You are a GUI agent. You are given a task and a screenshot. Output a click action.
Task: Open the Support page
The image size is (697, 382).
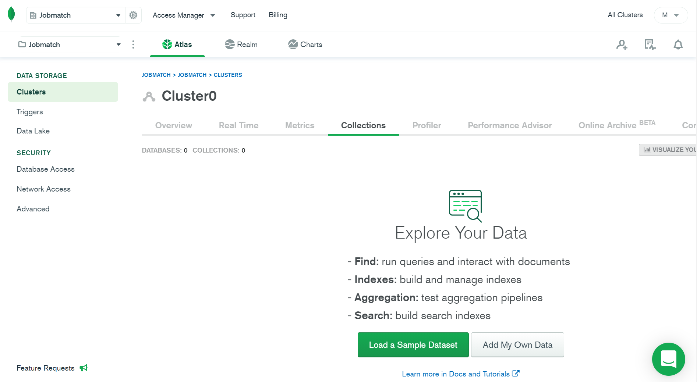(x=243, y=15)
